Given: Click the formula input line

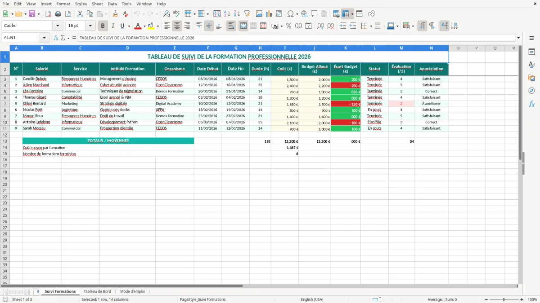Looking at the screenshot, I should point(296,38).
